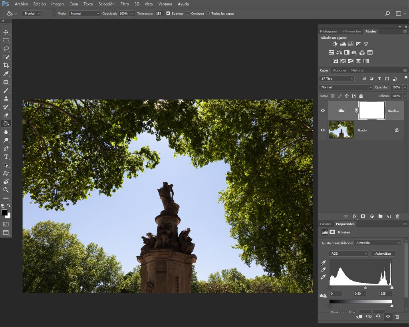
Task: Open layer blend mode Normal dropdown
Action: (x=346, y=87)
